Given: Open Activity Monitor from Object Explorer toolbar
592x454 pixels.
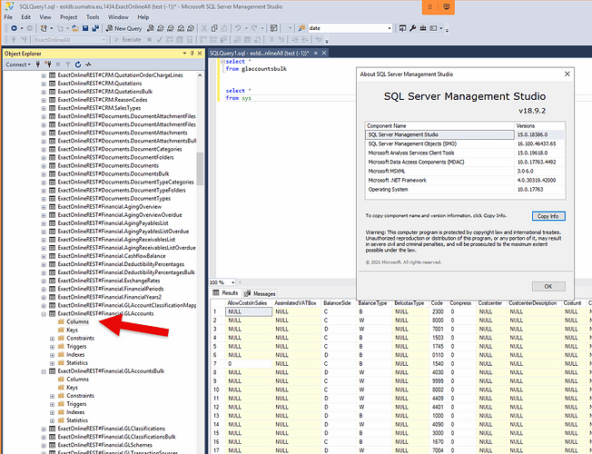Looking at the screenshot, I should click(88, 64).
